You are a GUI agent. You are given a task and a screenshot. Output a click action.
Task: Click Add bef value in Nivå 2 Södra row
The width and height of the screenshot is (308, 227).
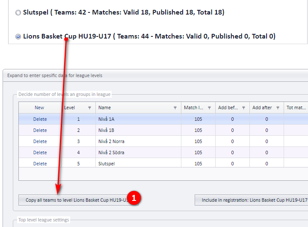point(232,152)
